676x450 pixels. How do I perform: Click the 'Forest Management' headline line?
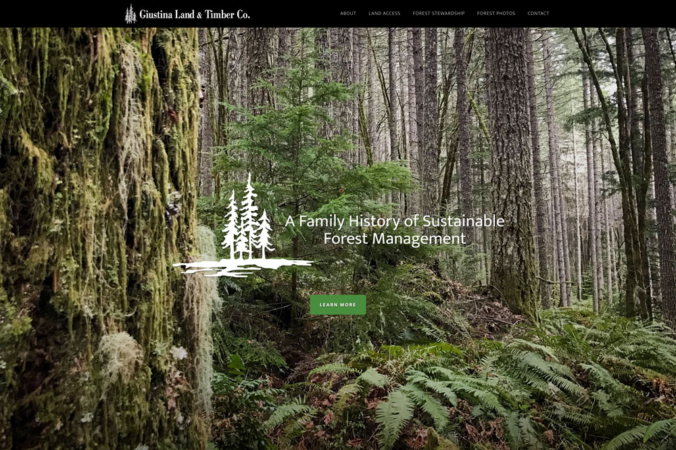coord(395,239)
